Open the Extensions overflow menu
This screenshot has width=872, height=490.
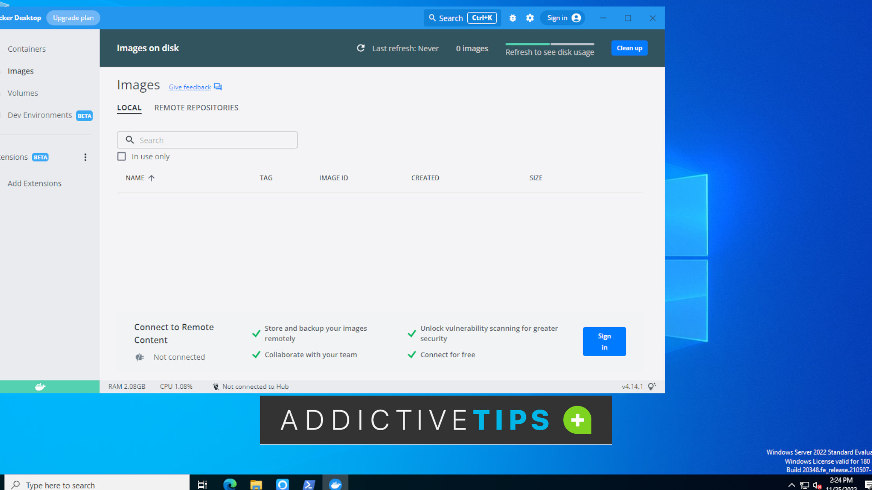pos(85,157)
